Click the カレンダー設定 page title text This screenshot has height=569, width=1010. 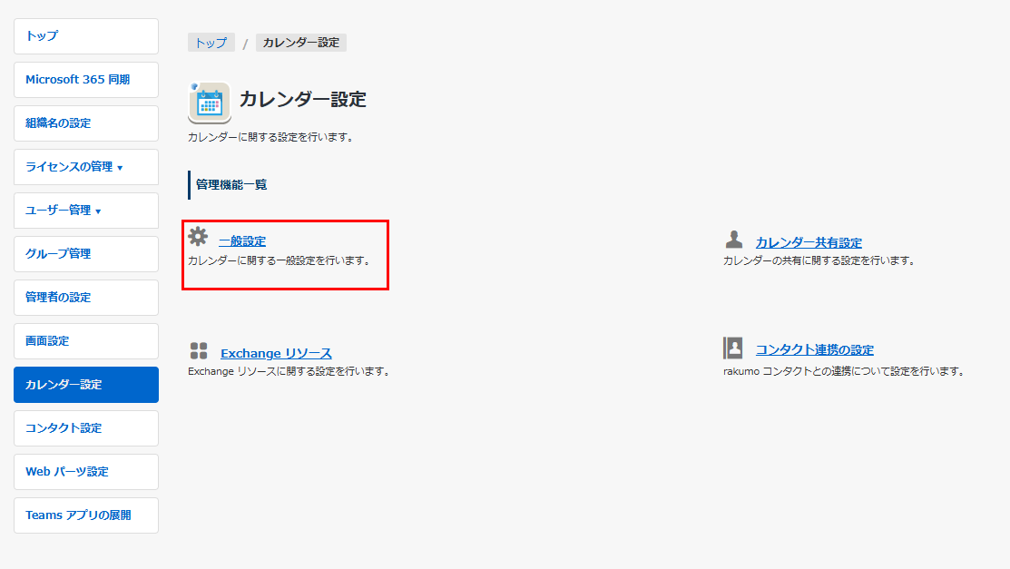(x=303, y=99)
